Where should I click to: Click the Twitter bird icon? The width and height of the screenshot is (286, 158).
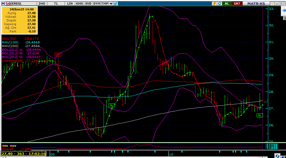coord(116,3)
